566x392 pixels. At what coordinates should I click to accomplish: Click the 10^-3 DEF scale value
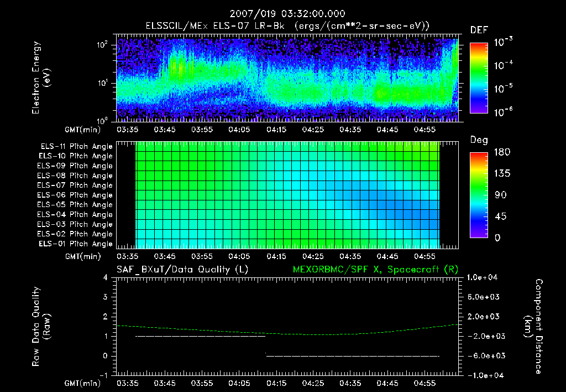point(503,42)
